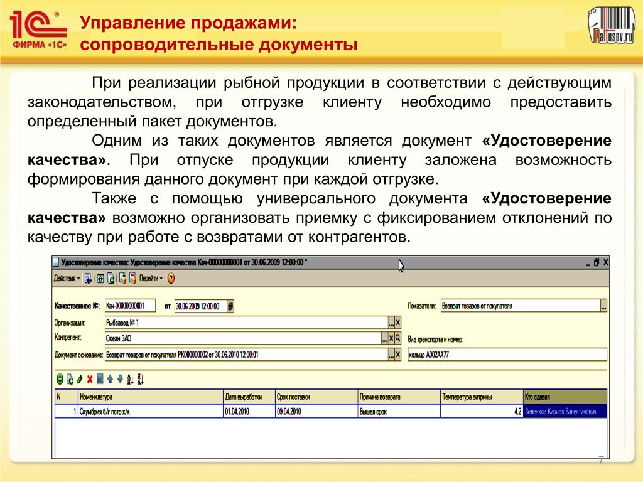Screen dimensions: 643x482
Task: Click the Документ основание field
Action: pos(246,355)
